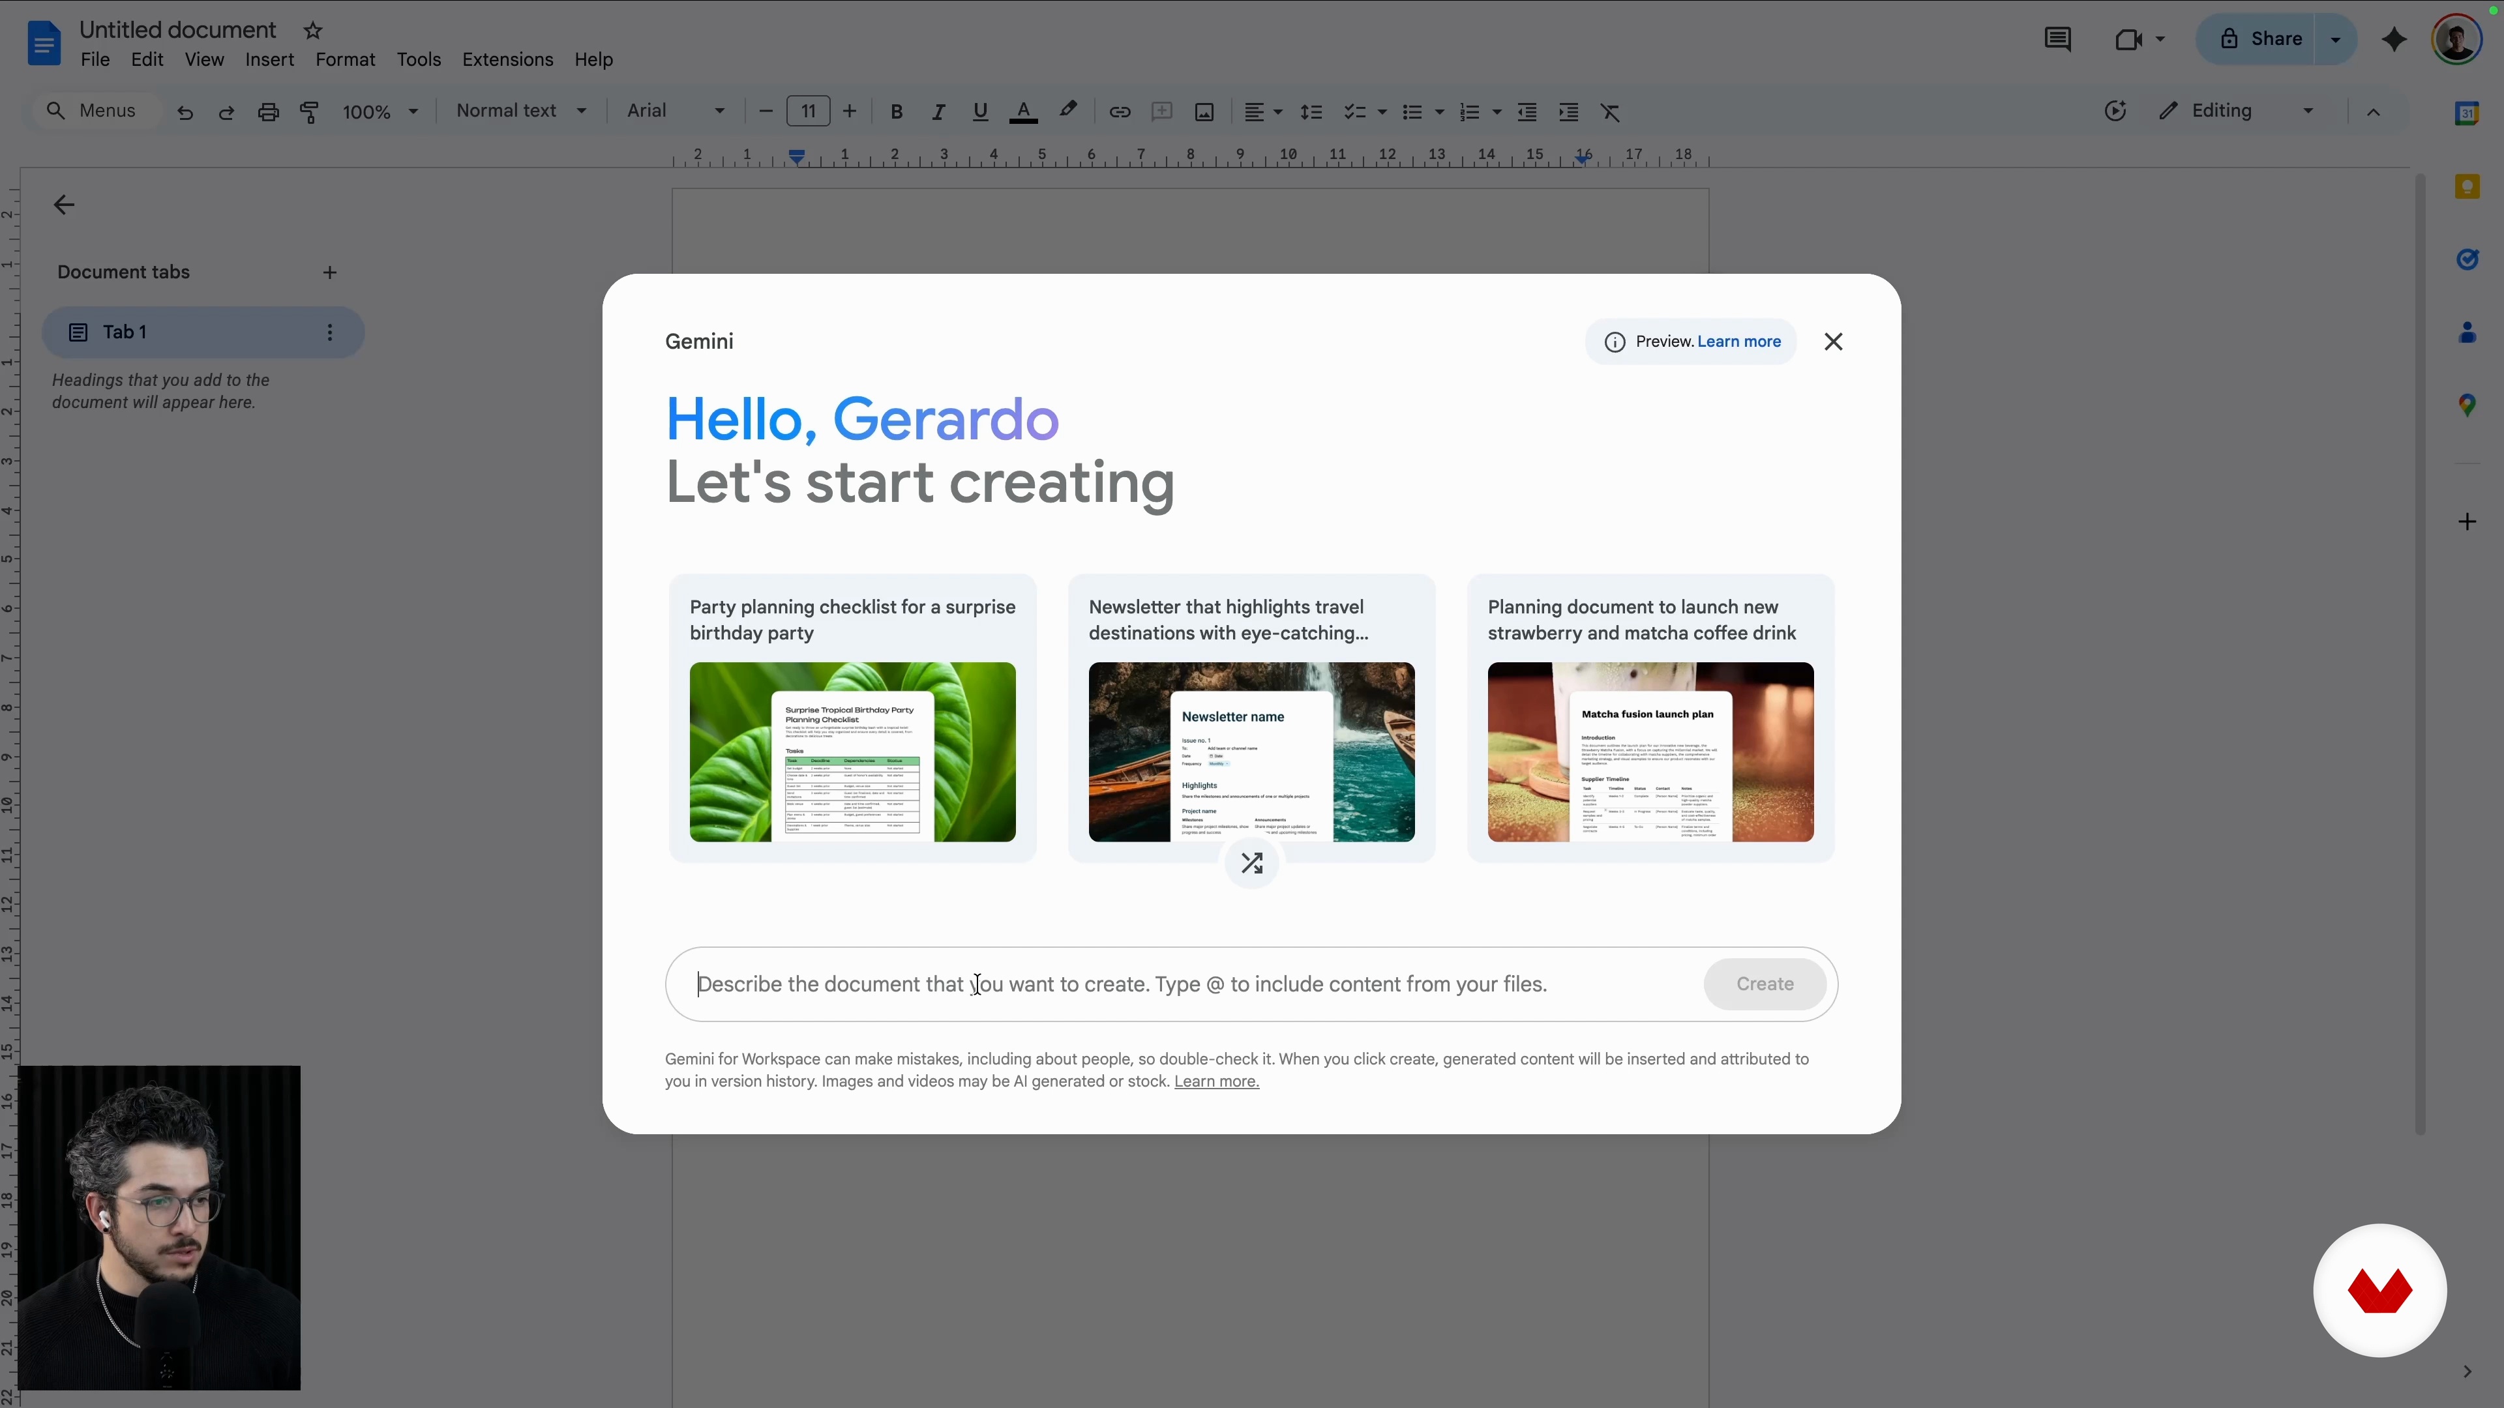The height and width of the screenshot is (1408, 2504).
Task: Open the text alignment dropdown
Action: (x=1264, y=113)
